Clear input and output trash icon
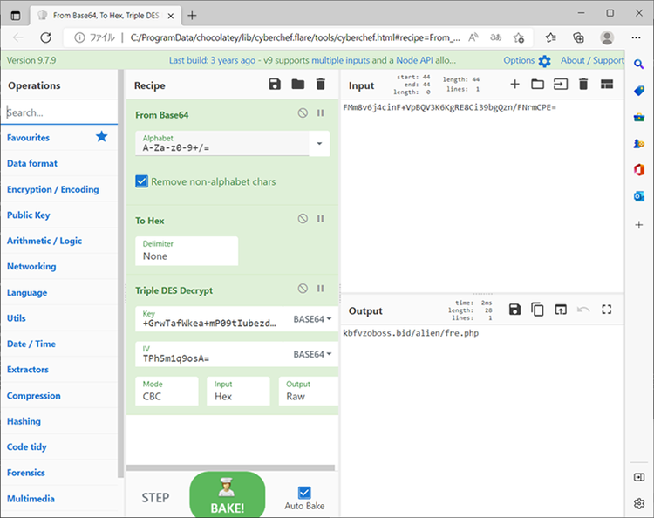 (x=583, y=85)
